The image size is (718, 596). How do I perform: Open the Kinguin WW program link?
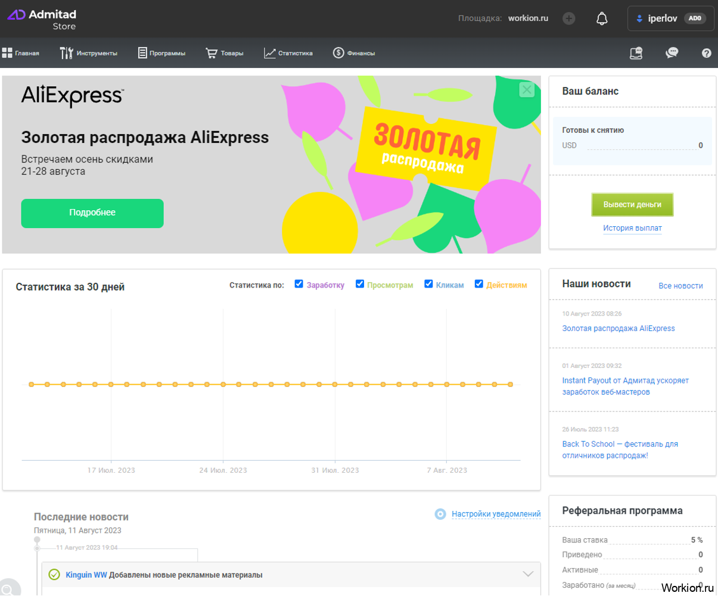[x=86, y=575]
